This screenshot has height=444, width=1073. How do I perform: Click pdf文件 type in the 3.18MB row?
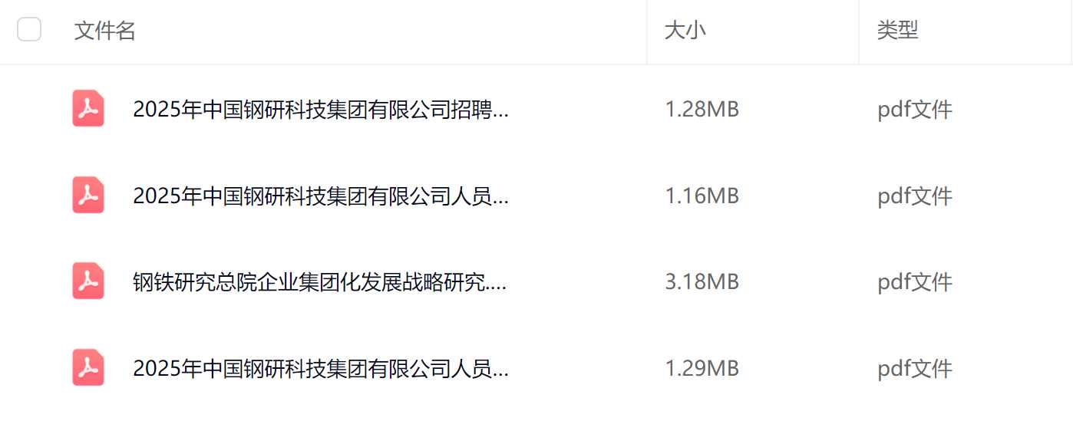click(915, 283)
